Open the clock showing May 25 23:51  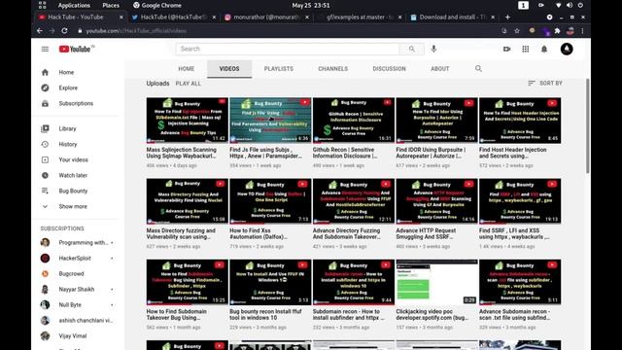click(x=311, y=5)
